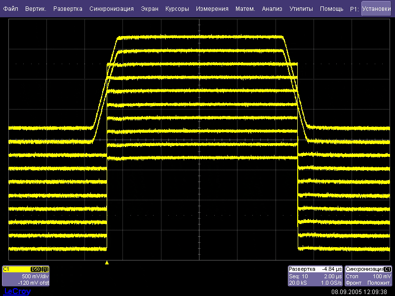The height and width of the screenshot is (296, 395).
Task: Open the Экран menu
Action: [150, 9]
